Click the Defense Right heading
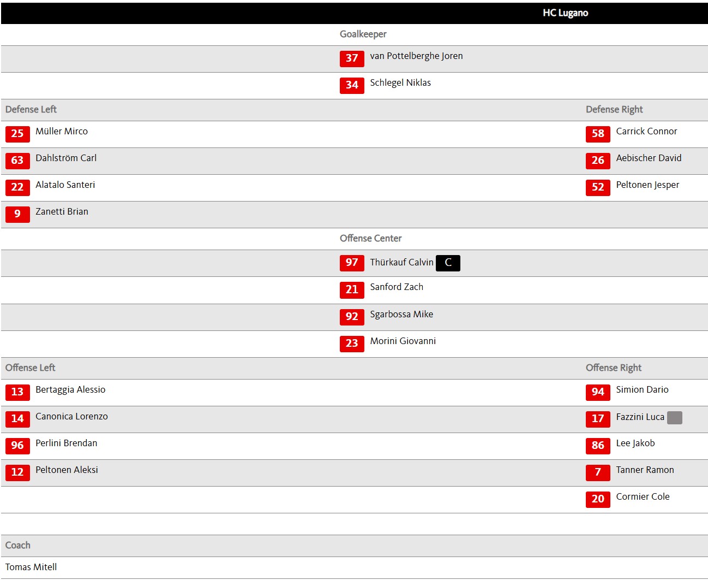 pyautogui.click(x=614, y=110)
